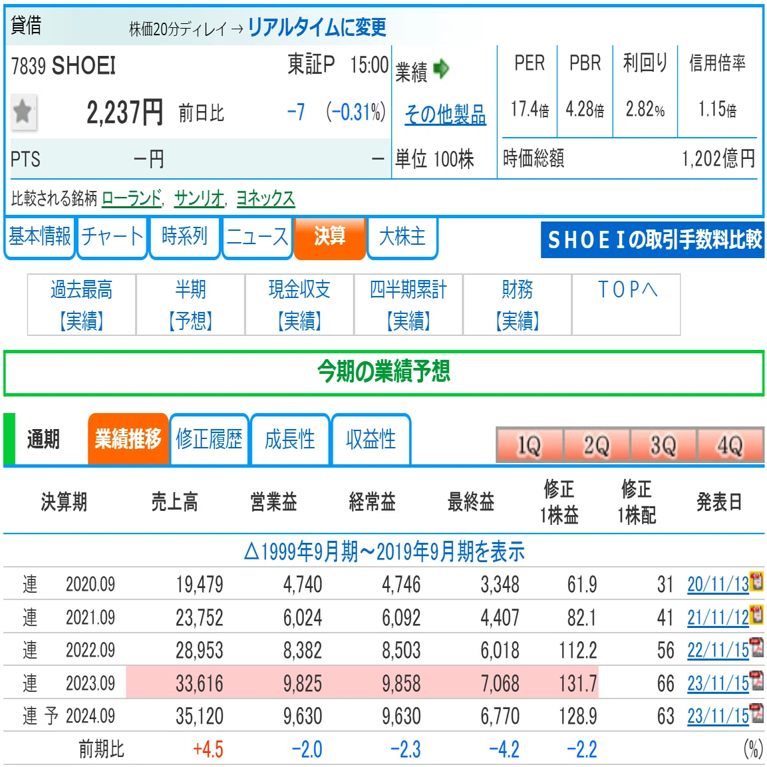Switch to ニュース tab

pyautogui.click(x=257, y=237)
